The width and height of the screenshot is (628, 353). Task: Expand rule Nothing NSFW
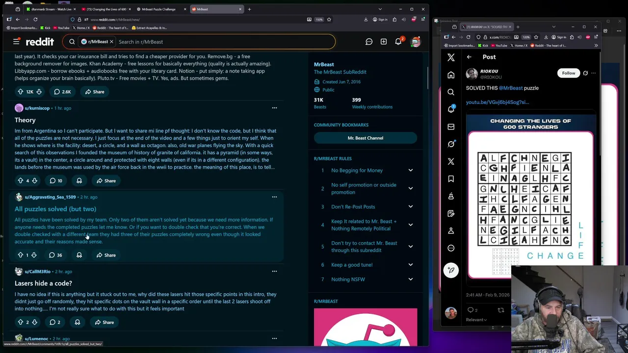[x=411, y=279]
